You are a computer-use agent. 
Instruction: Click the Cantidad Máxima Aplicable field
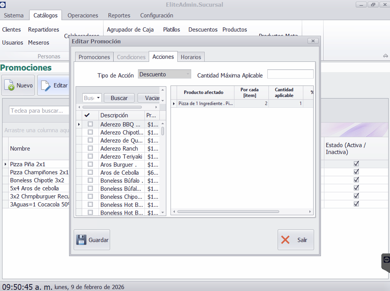click(290, 74)
